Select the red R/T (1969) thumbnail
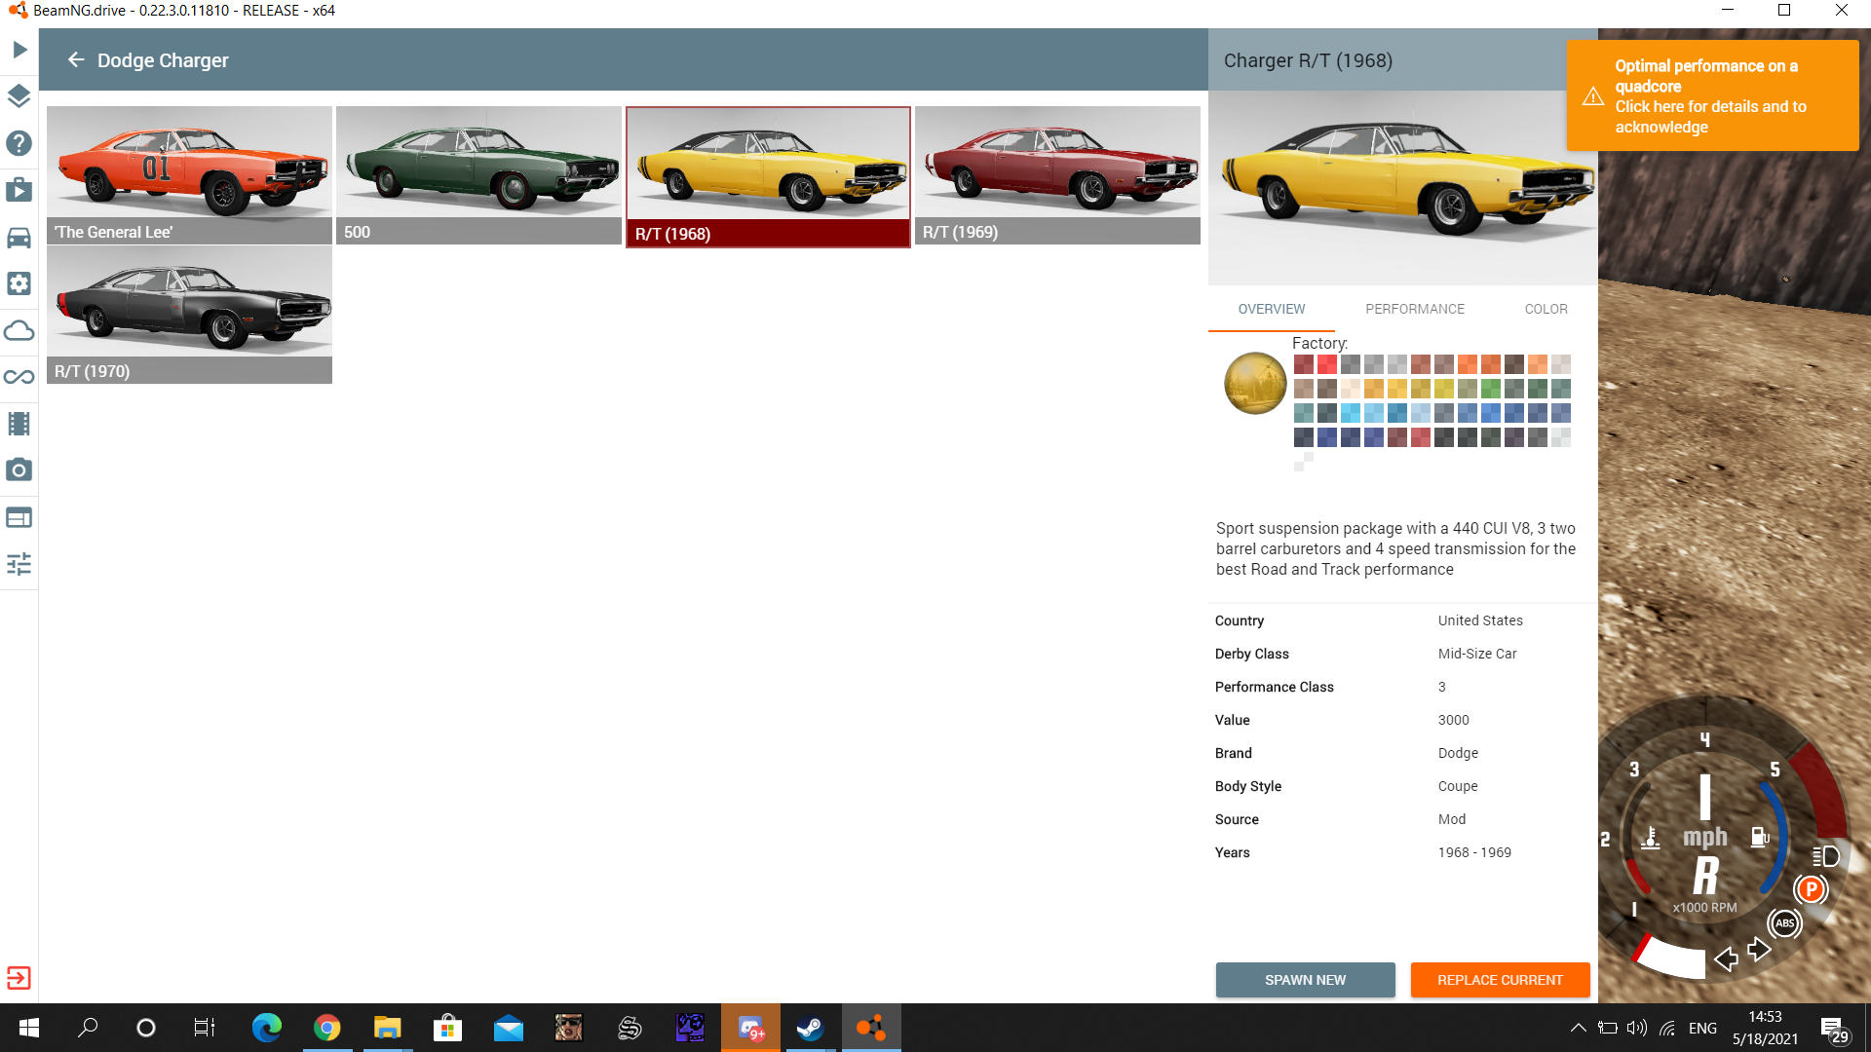This screenshot has height=1052, width=1871. click(1057, 175)
